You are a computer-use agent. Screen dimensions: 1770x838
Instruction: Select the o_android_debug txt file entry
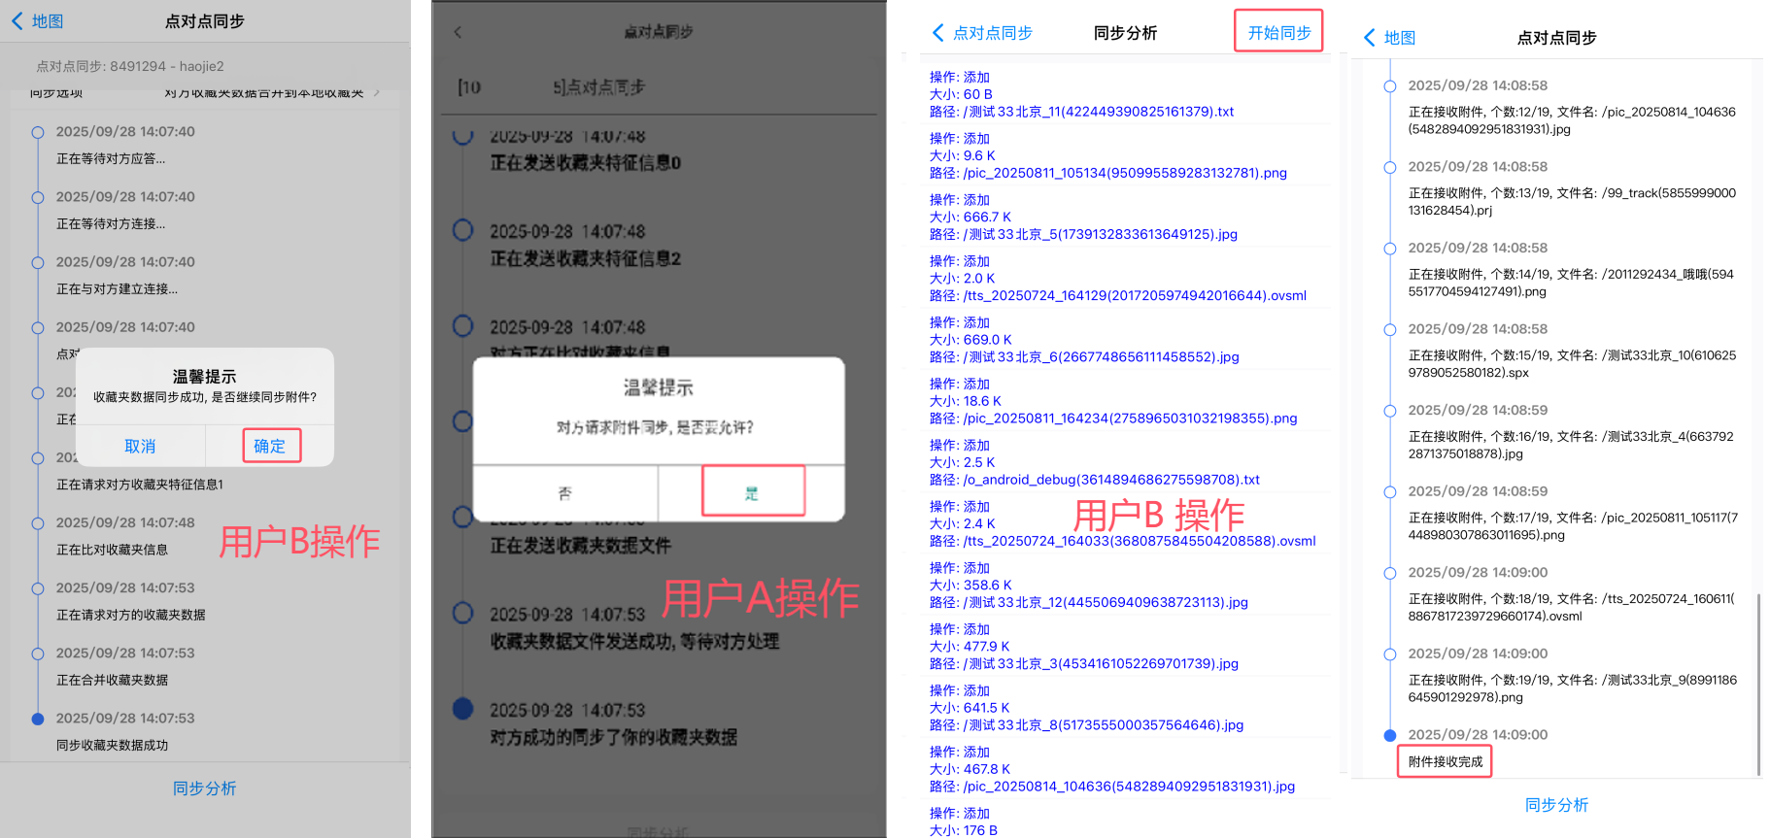pyautogui.click(x=1094, y=463)
